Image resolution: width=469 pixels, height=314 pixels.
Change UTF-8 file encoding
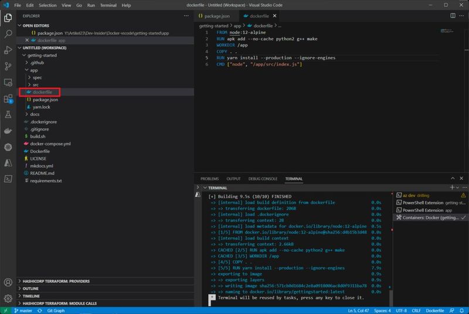pos(401,310)
